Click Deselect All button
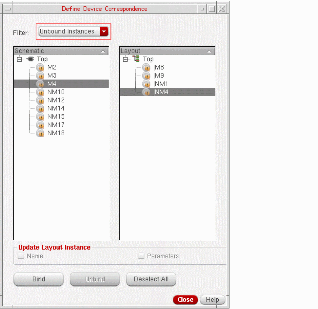The width and height of the screenshot is (318, 309). (151, 279)
